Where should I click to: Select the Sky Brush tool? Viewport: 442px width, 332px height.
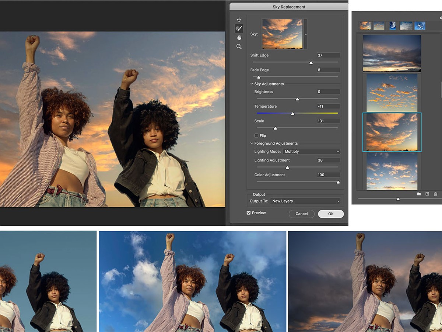[x=239, y=28]
